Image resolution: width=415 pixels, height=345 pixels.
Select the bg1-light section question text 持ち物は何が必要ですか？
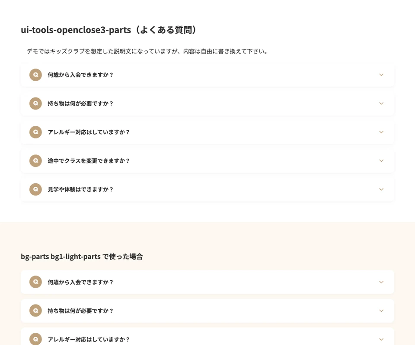[80, 310]
